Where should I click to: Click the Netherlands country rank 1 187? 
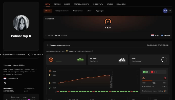[155, 35]
